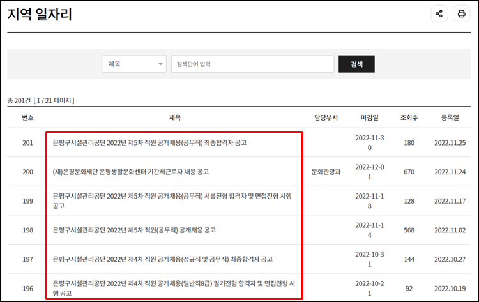Click deadline 2022-11-30 cell
Viewport: 479px width, 302px height.
370,143
